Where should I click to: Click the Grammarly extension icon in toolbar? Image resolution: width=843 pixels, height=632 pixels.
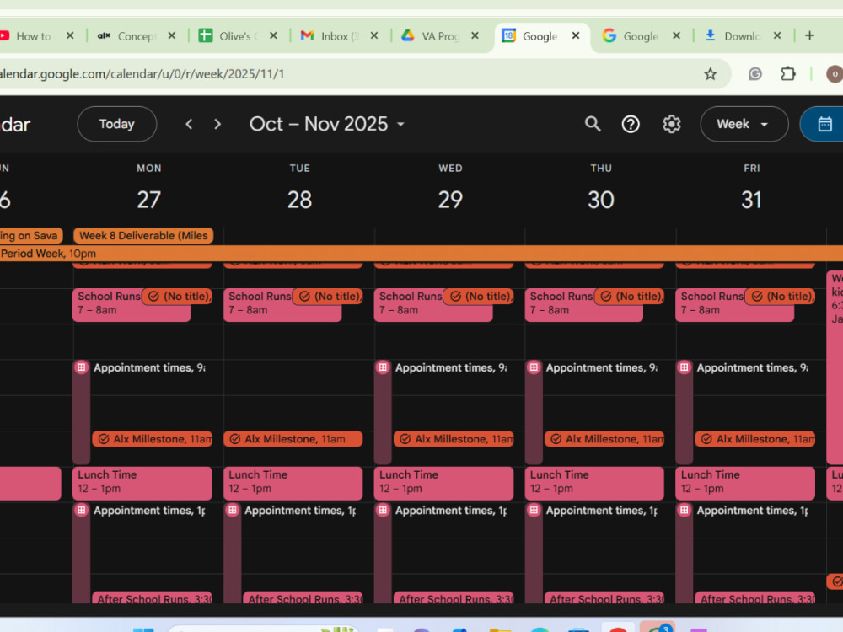754,73
